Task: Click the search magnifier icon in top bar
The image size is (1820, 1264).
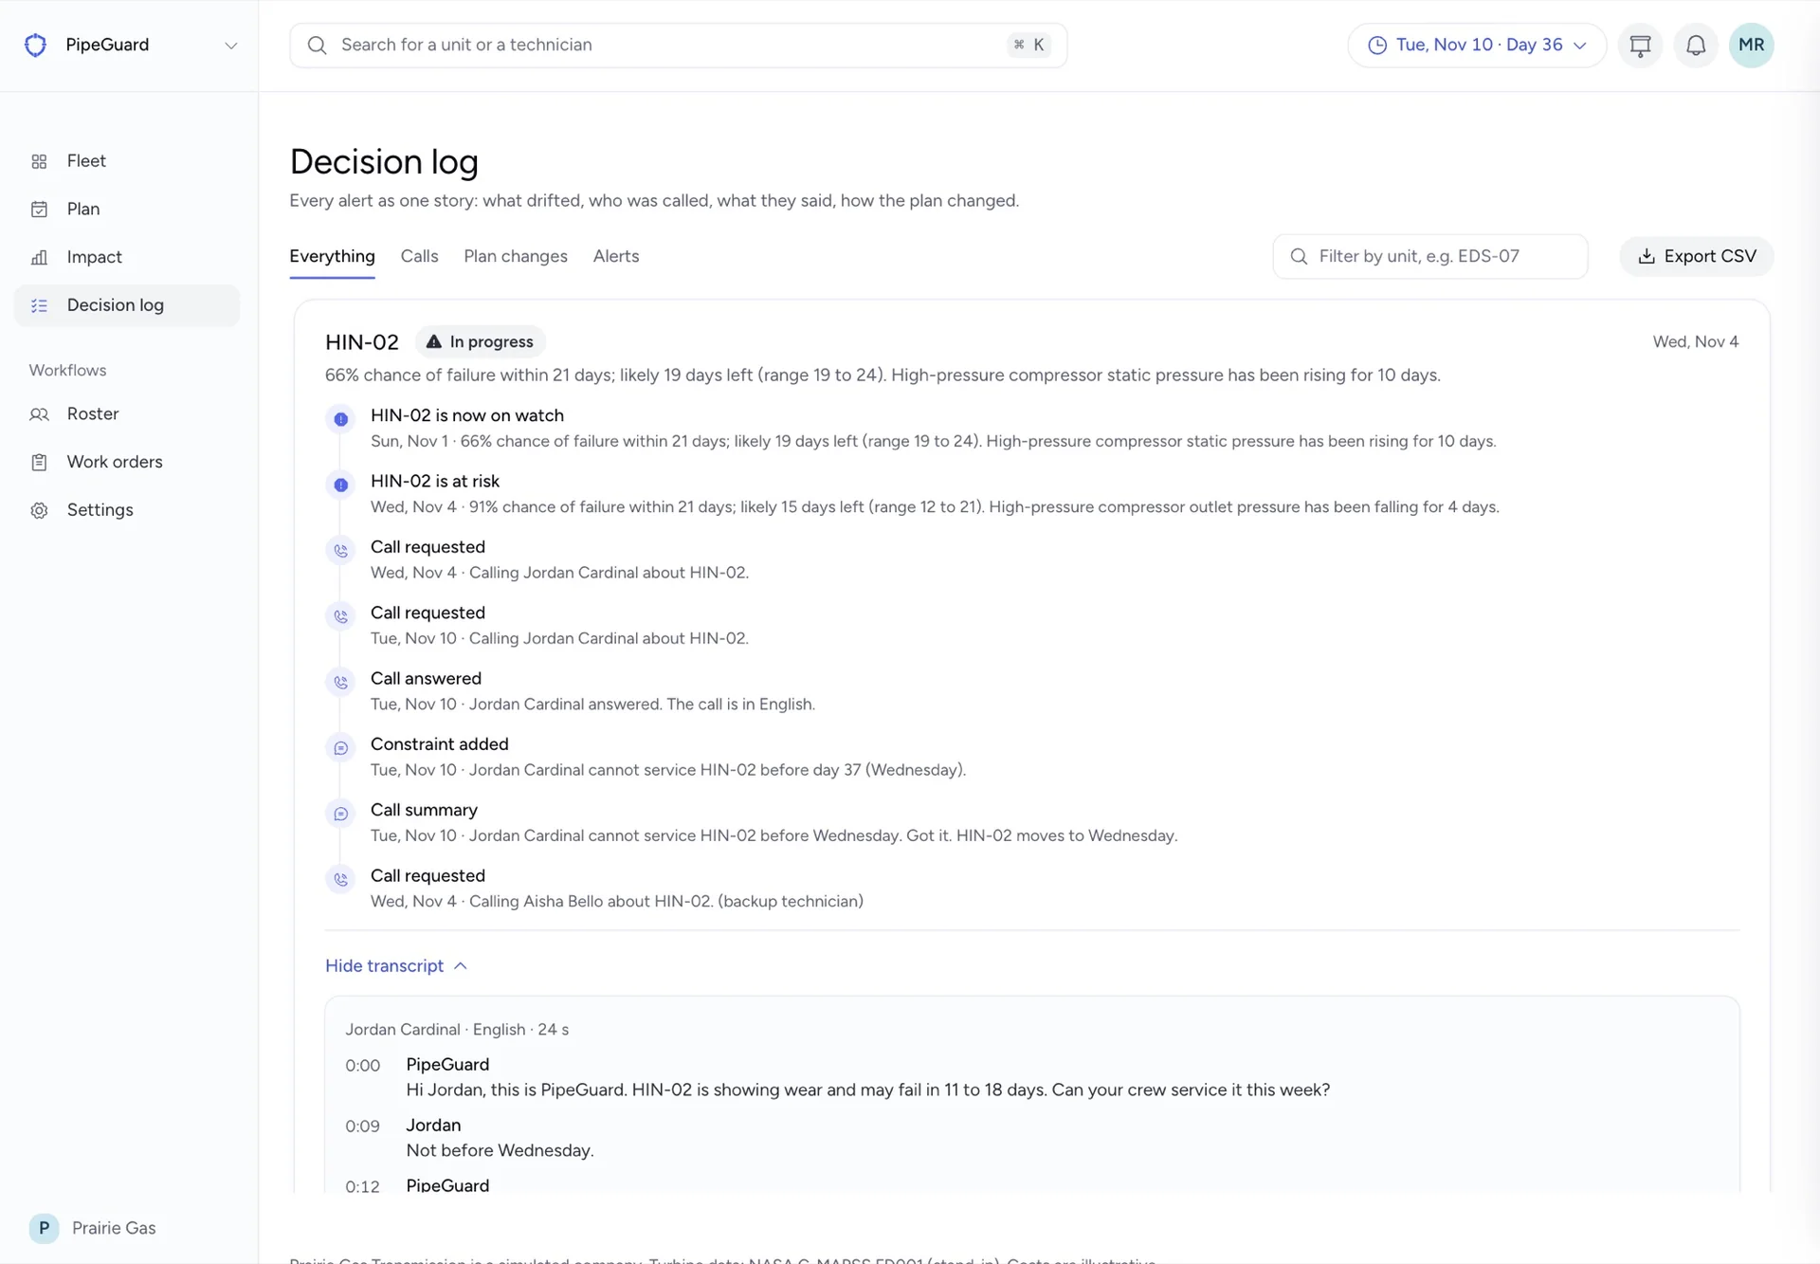Action: 318,46
